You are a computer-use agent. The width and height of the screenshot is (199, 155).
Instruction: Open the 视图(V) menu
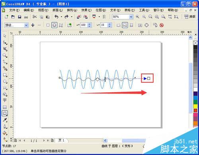coord(43,10)
